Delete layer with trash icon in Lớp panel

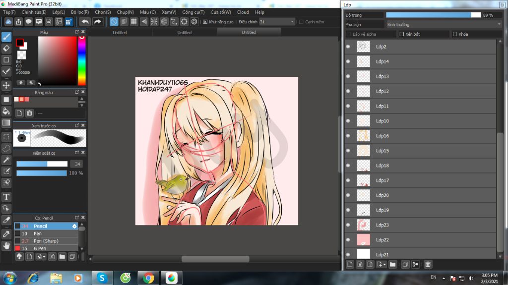tap(428, 264)
